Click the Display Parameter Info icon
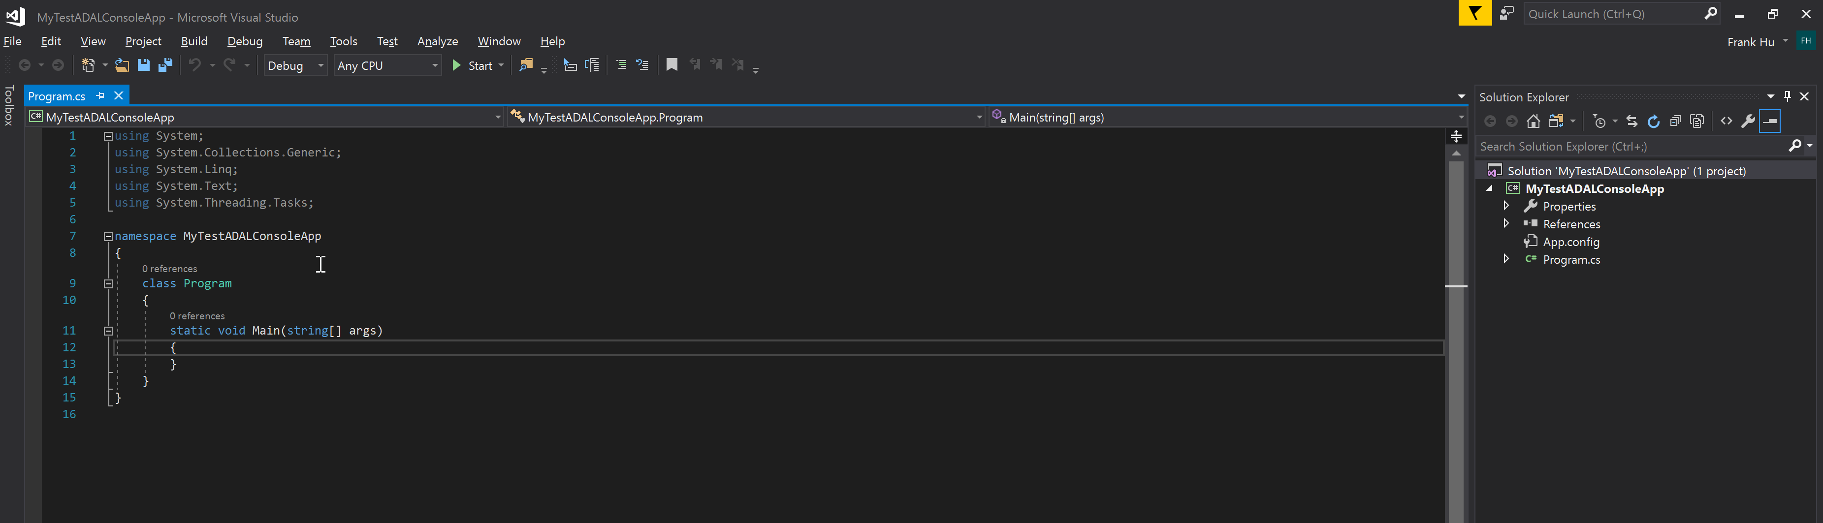This screenshot has height=523, width=1823. click(x=592, y=65)
